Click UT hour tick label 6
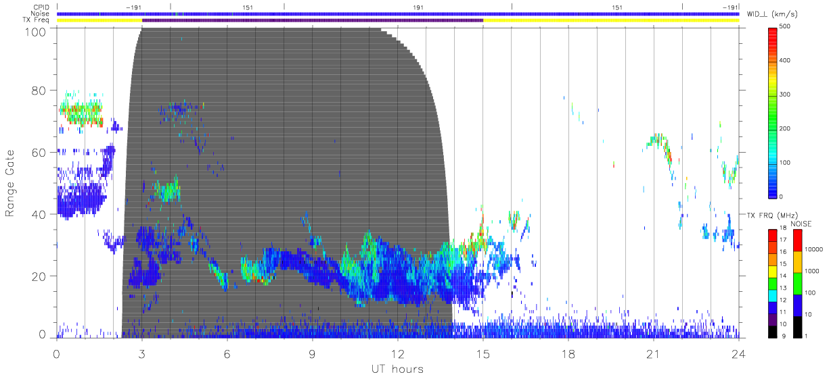Screen dimensions: 831x383 tap(227, 354)
